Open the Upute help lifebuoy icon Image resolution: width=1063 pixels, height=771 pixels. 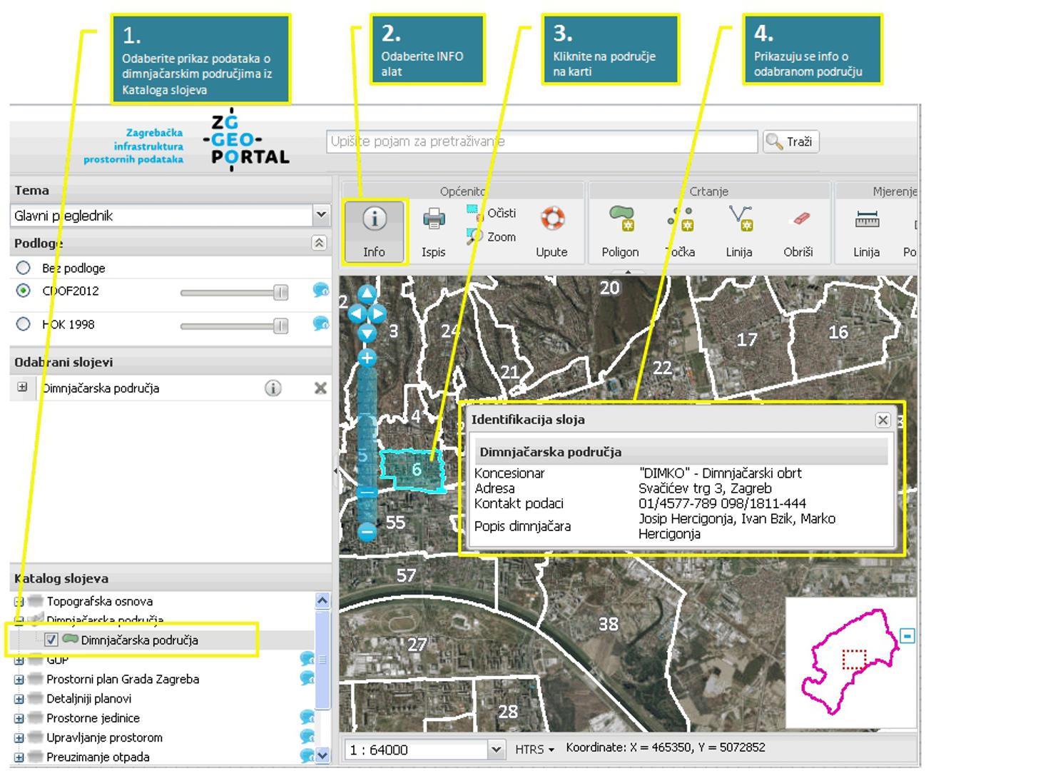551,218
